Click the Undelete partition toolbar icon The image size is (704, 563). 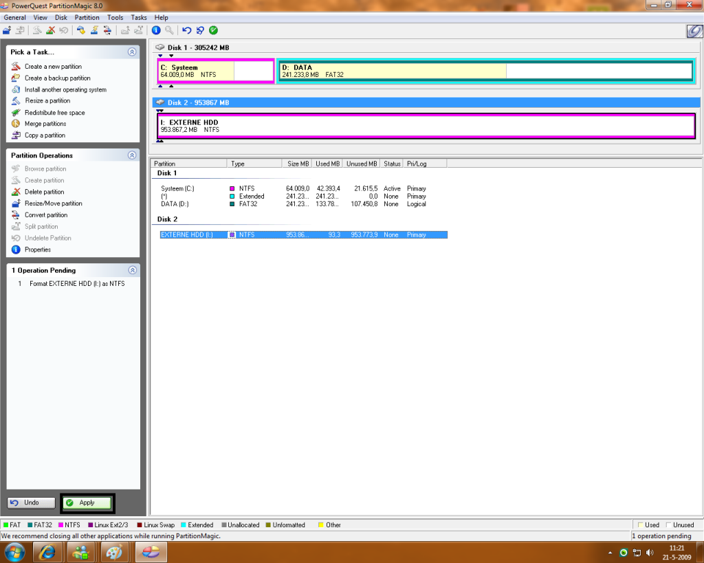(x=64, y=30)
